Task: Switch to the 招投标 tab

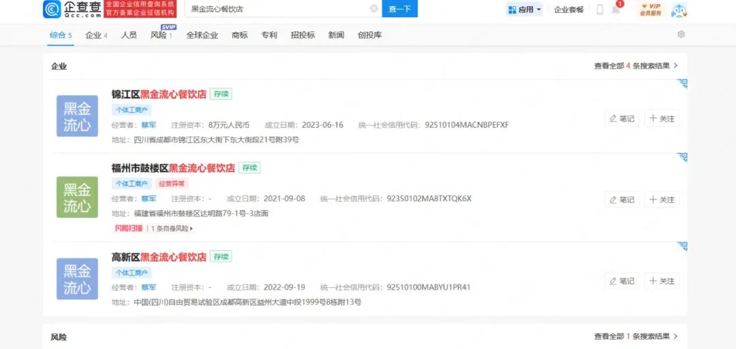Action: (x=303, y=35)
